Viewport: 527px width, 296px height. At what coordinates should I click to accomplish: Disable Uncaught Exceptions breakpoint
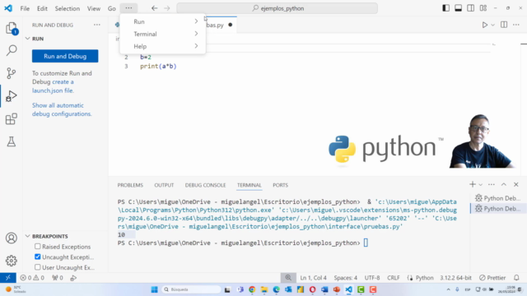pyautogui.click(x=38, y=257)
